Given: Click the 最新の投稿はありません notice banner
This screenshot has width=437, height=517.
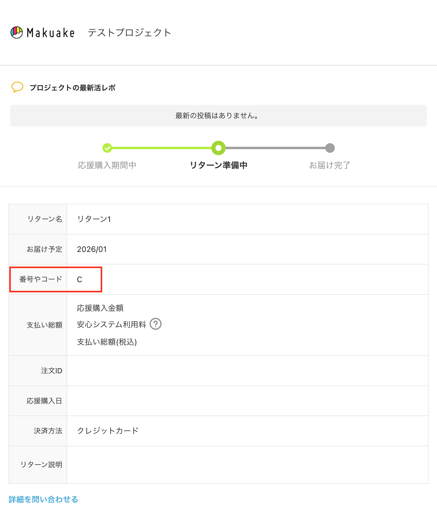Looking at the screenshot, I should pyautogui.click(x=218, y=116).
